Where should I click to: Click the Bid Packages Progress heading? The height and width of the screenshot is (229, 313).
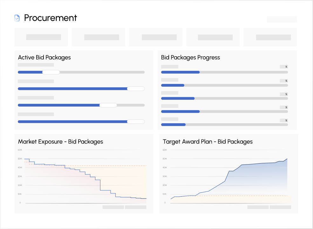pos(190,57)
